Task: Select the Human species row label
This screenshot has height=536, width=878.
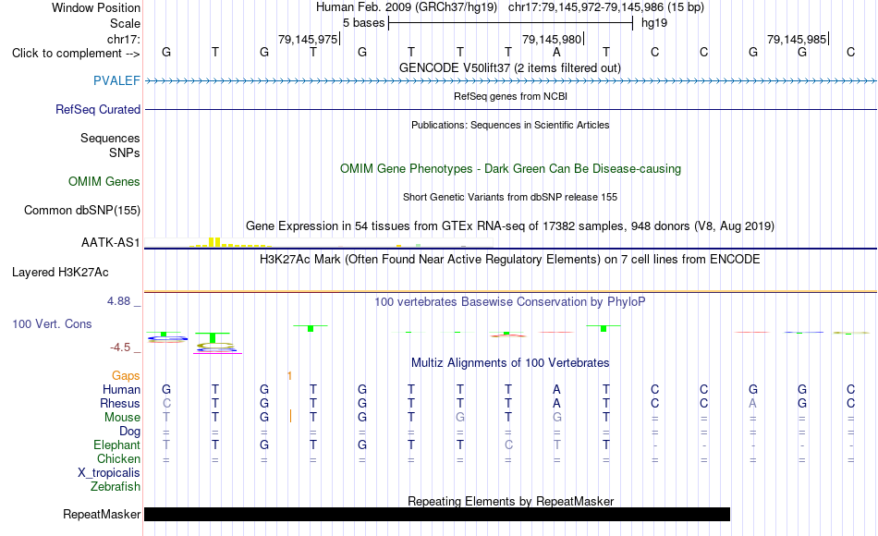Action: pyautogui.click(x=121, y=389)
